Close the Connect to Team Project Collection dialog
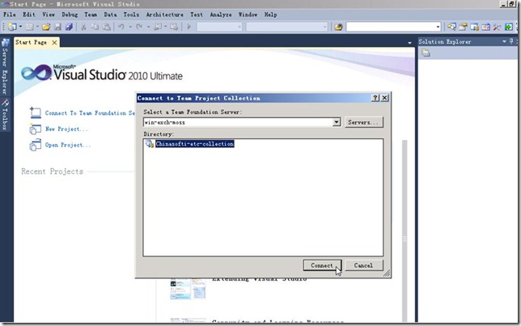Image resolution: width=521 pixels, height=326 pixels. [x=384, y=98]
